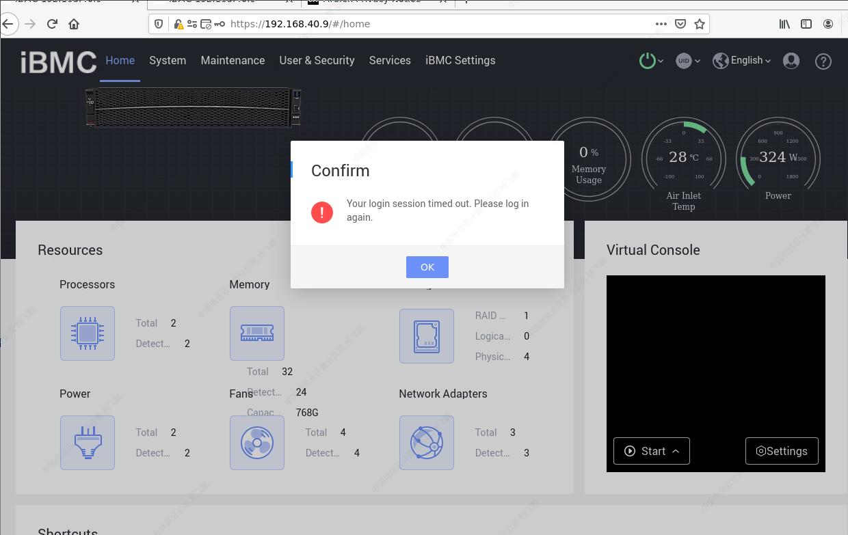Click the Fans icon

[256, 443]
